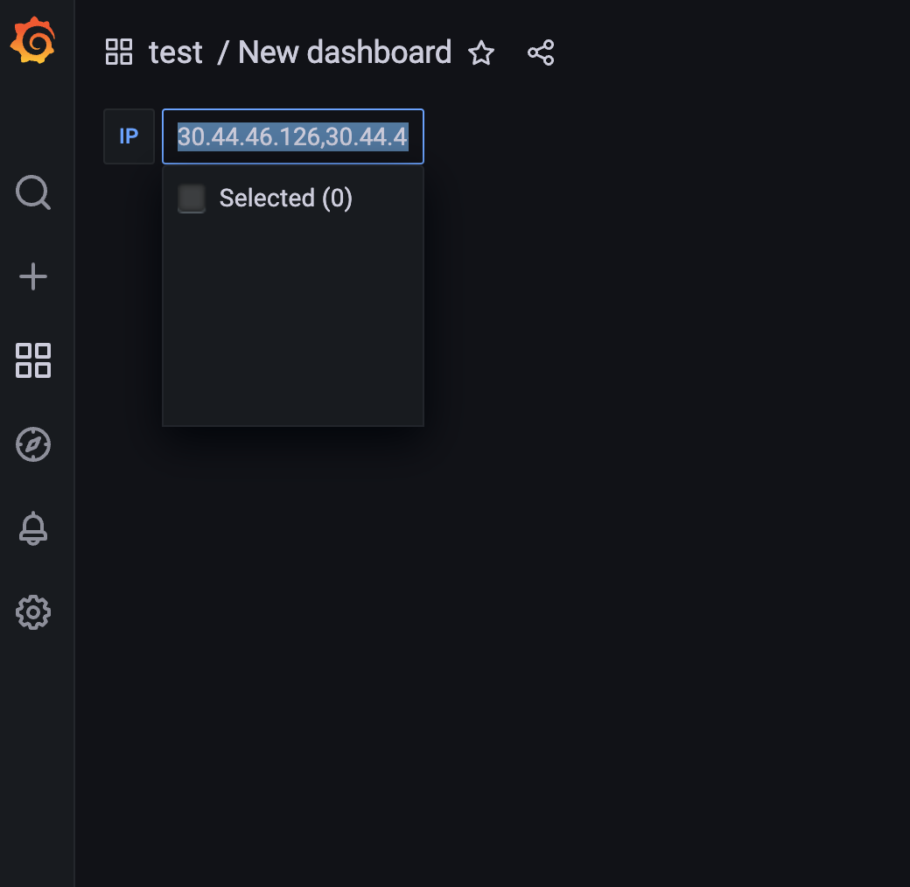This screenshot has height=887, width=910.
Task: Open the Configuration gear icon
Action: pos(33,612)
